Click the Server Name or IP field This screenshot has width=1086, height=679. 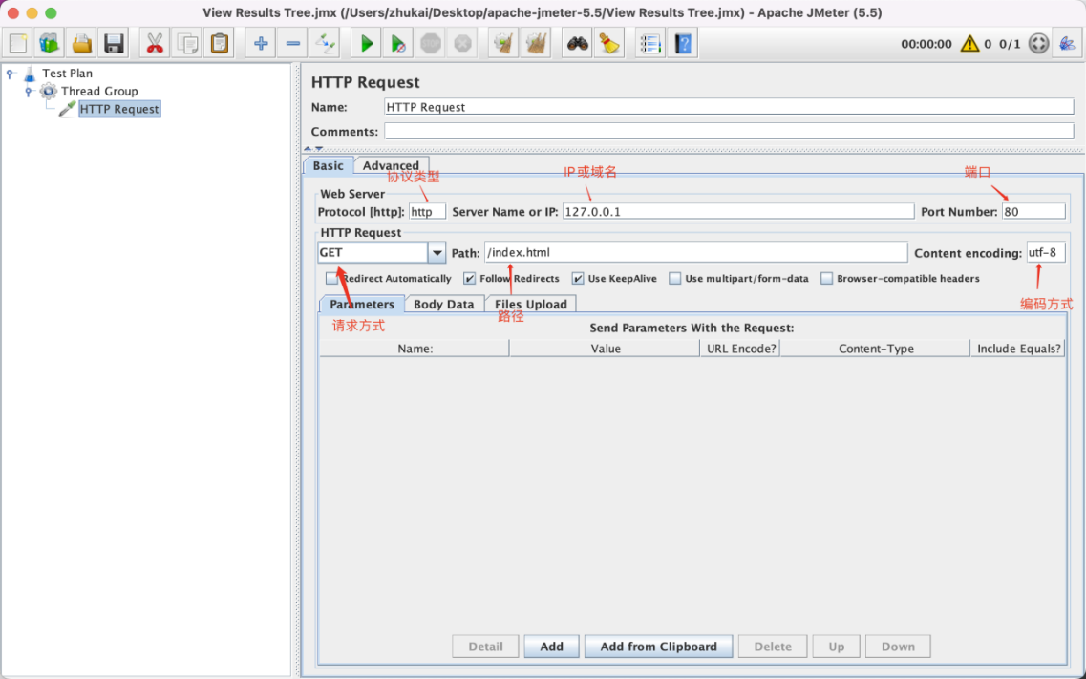[737, 212]
